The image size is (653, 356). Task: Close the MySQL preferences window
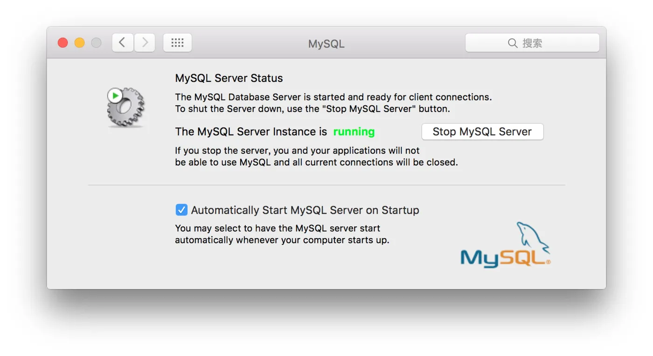[x=63, y=43]
